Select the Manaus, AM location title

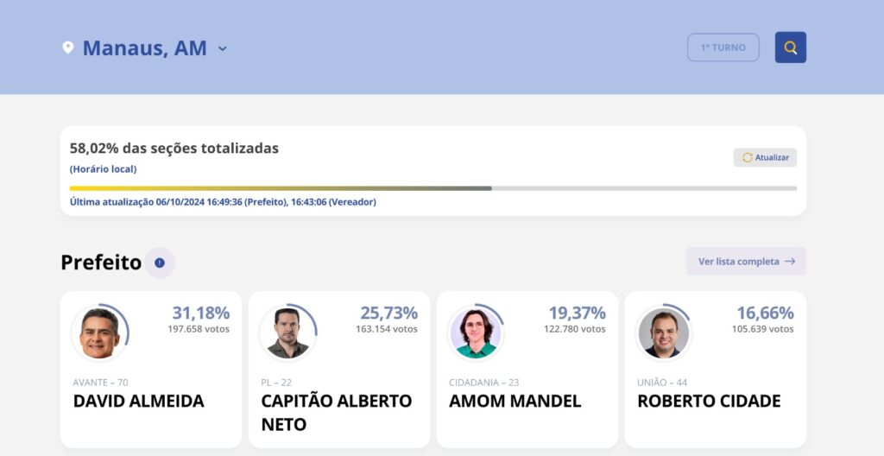click(144, 48)
